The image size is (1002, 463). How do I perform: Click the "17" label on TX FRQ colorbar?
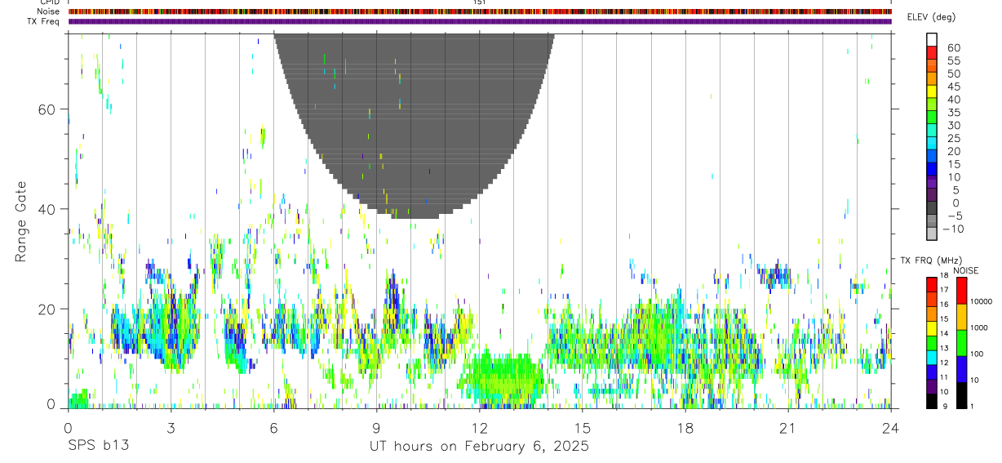(944, 290)
